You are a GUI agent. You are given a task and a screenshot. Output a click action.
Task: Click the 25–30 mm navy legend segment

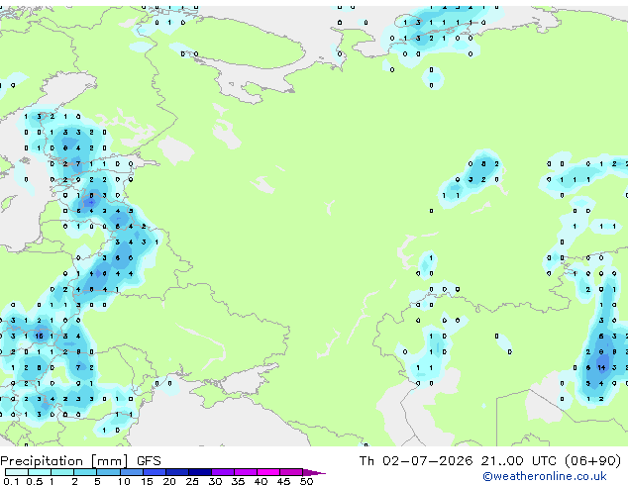[199, 472]
